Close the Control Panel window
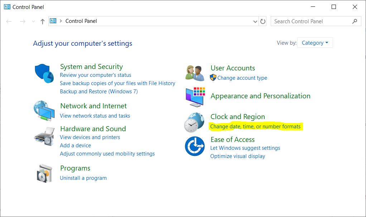The height and width of the screenshot is (217, 366). 355,7
